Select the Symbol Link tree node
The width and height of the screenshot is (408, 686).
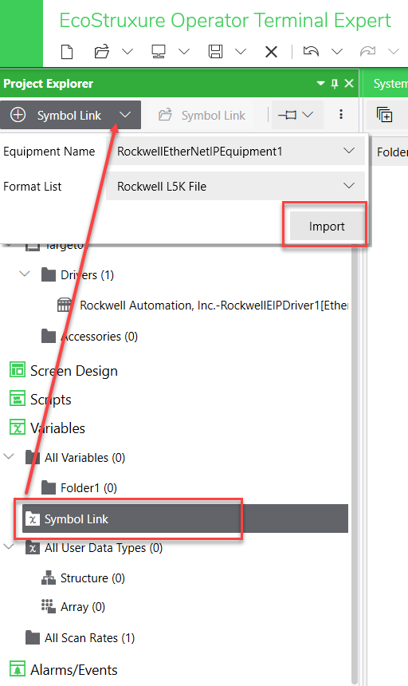click(x=185, y=518)
